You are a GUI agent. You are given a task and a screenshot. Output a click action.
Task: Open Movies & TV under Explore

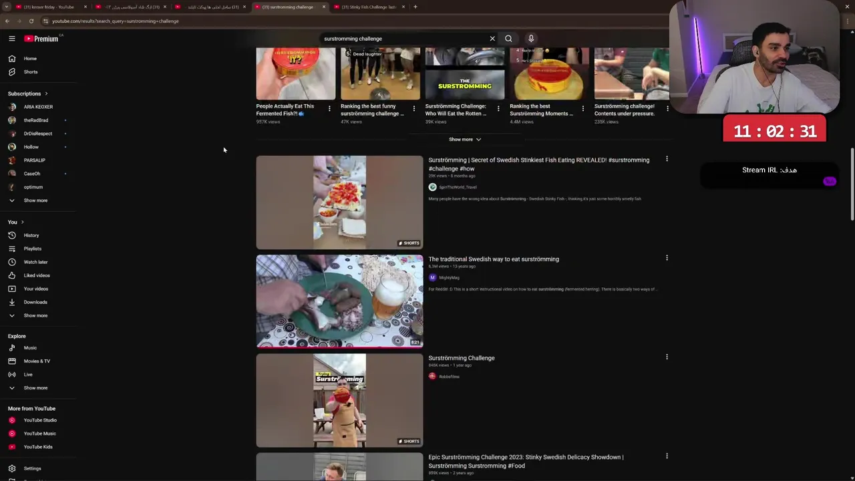(37, 361)
